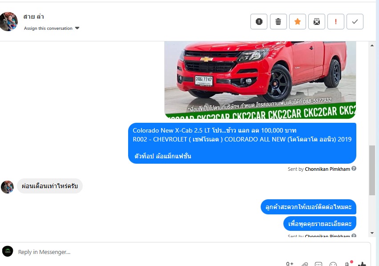Open the red Chevrolet Colorado image

260,80
